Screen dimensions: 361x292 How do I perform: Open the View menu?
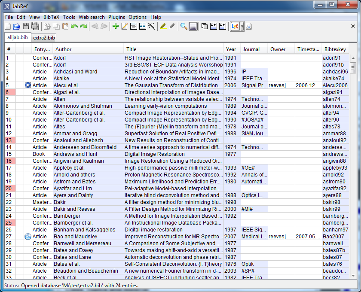pyautogui.click(x=34, y=17)
